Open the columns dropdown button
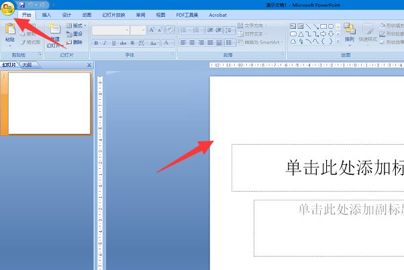This screenshot has width=404, height=270. [x=230, y=42]
